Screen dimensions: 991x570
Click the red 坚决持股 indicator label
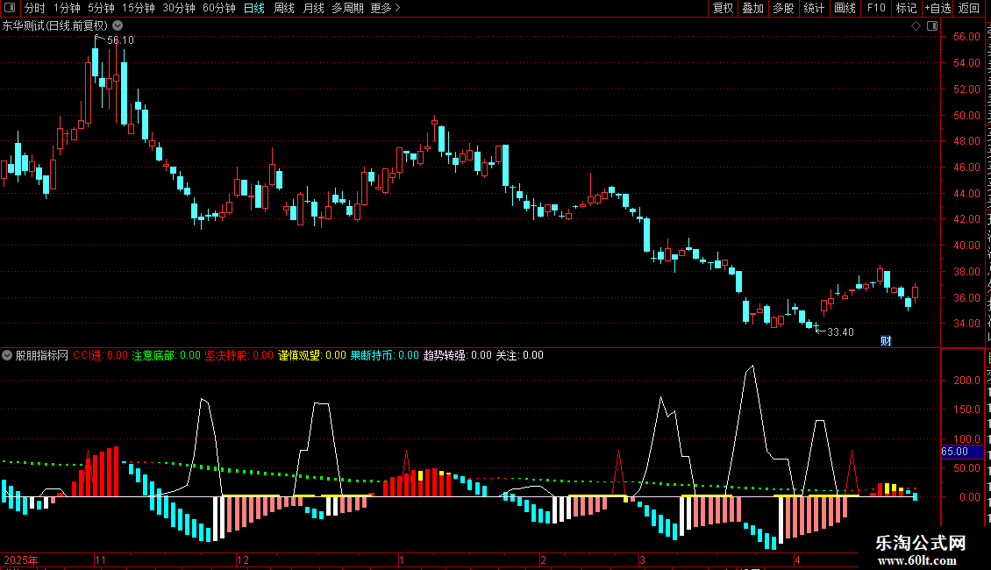pyautogui.click(x=239, y=355)
